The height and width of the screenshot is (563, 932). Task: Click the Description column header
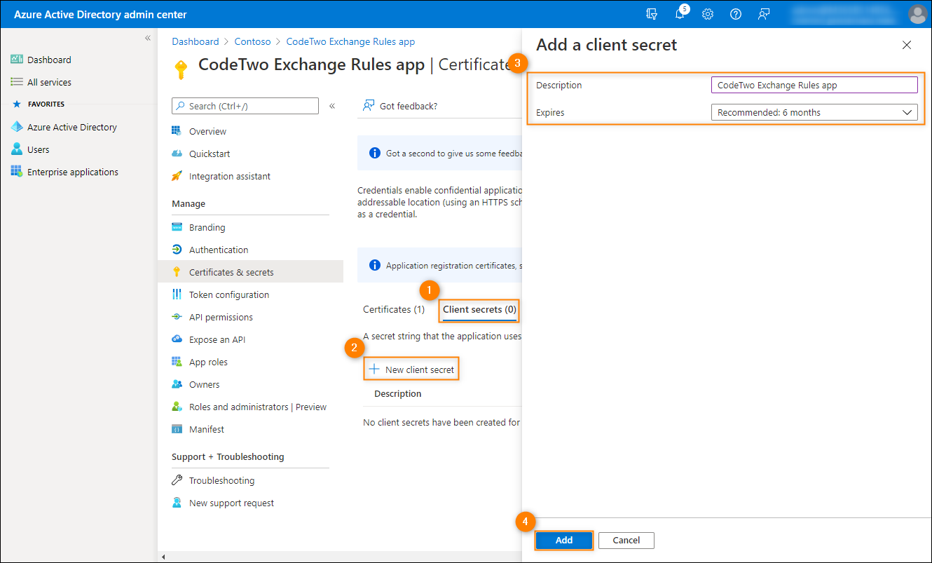[x=398, y=393]
